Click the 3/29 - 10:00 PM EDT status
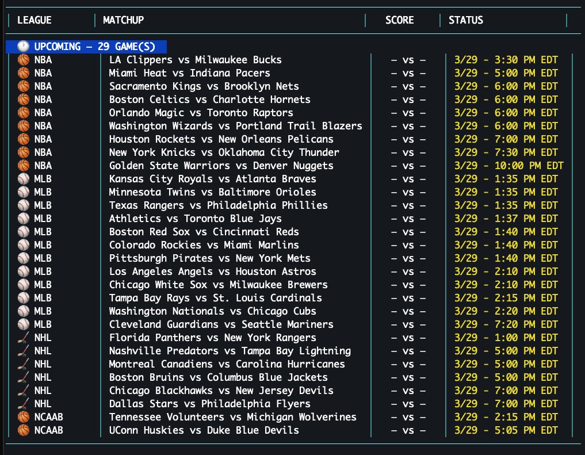Screen dimensions: 585x455 coord(509,166)
